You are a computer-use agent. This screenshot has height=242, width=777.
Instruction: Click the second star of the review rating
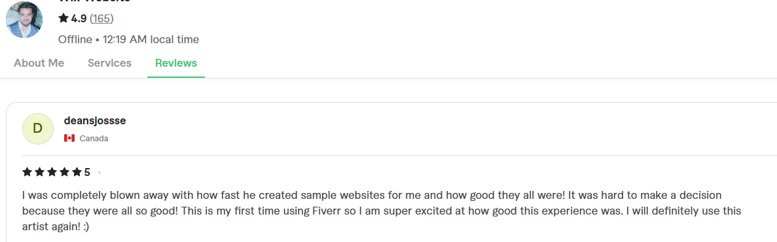tap(39, 172)
